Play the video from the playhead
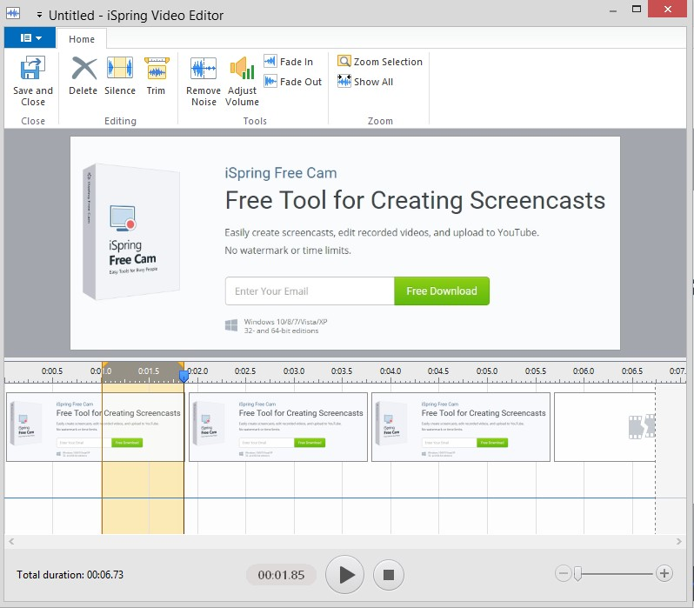This screenshot has height=608, width=694. (x=344, y=574)
